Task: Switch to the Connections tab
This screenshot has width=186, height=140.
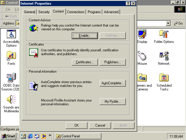Action: 76,12
